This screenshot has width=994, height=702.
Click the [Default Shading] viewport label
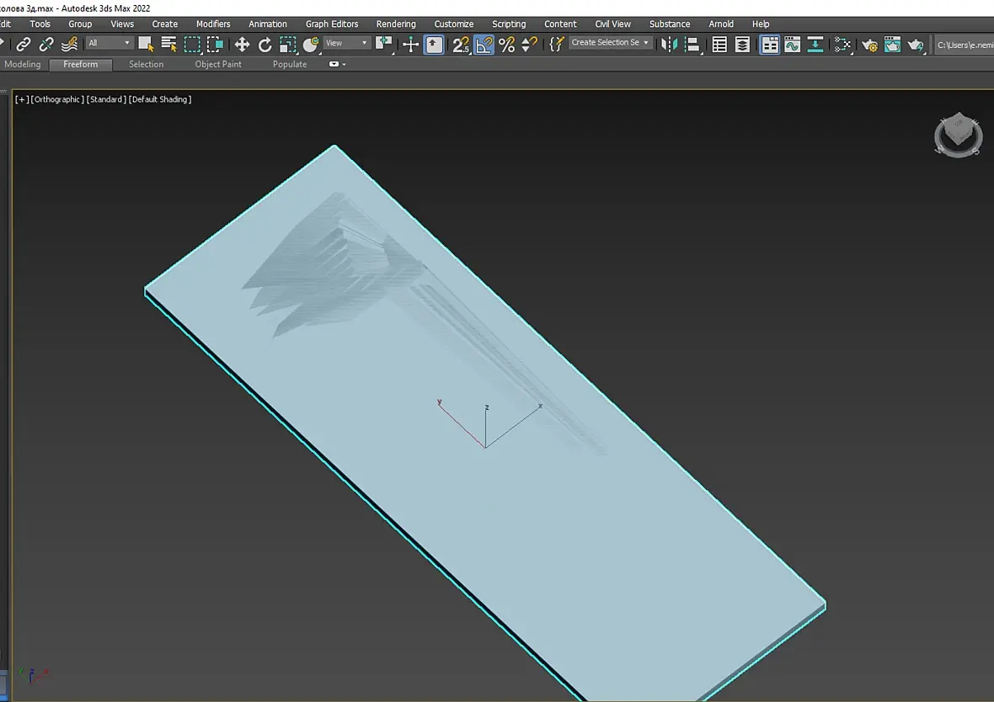160,99
